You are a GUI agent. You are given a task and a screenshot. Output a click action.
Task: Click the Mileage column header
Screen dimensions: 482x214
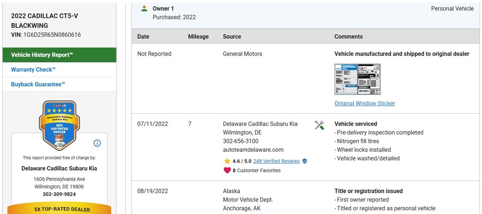(x=198, y=36)
